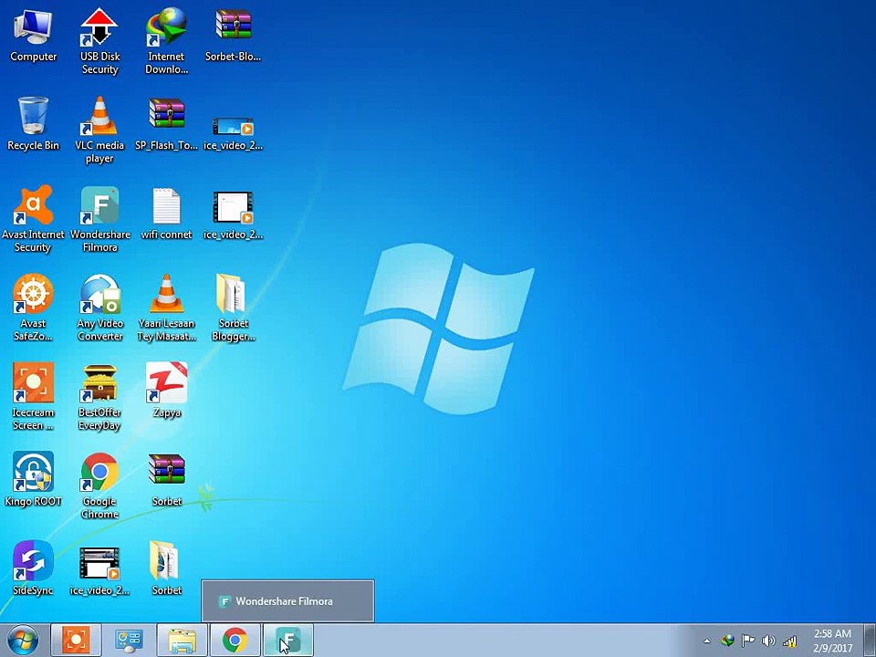The width and height of the screenshot is (876, 657).
Task: Open the network signal tray icon
Action: (790, 641)
